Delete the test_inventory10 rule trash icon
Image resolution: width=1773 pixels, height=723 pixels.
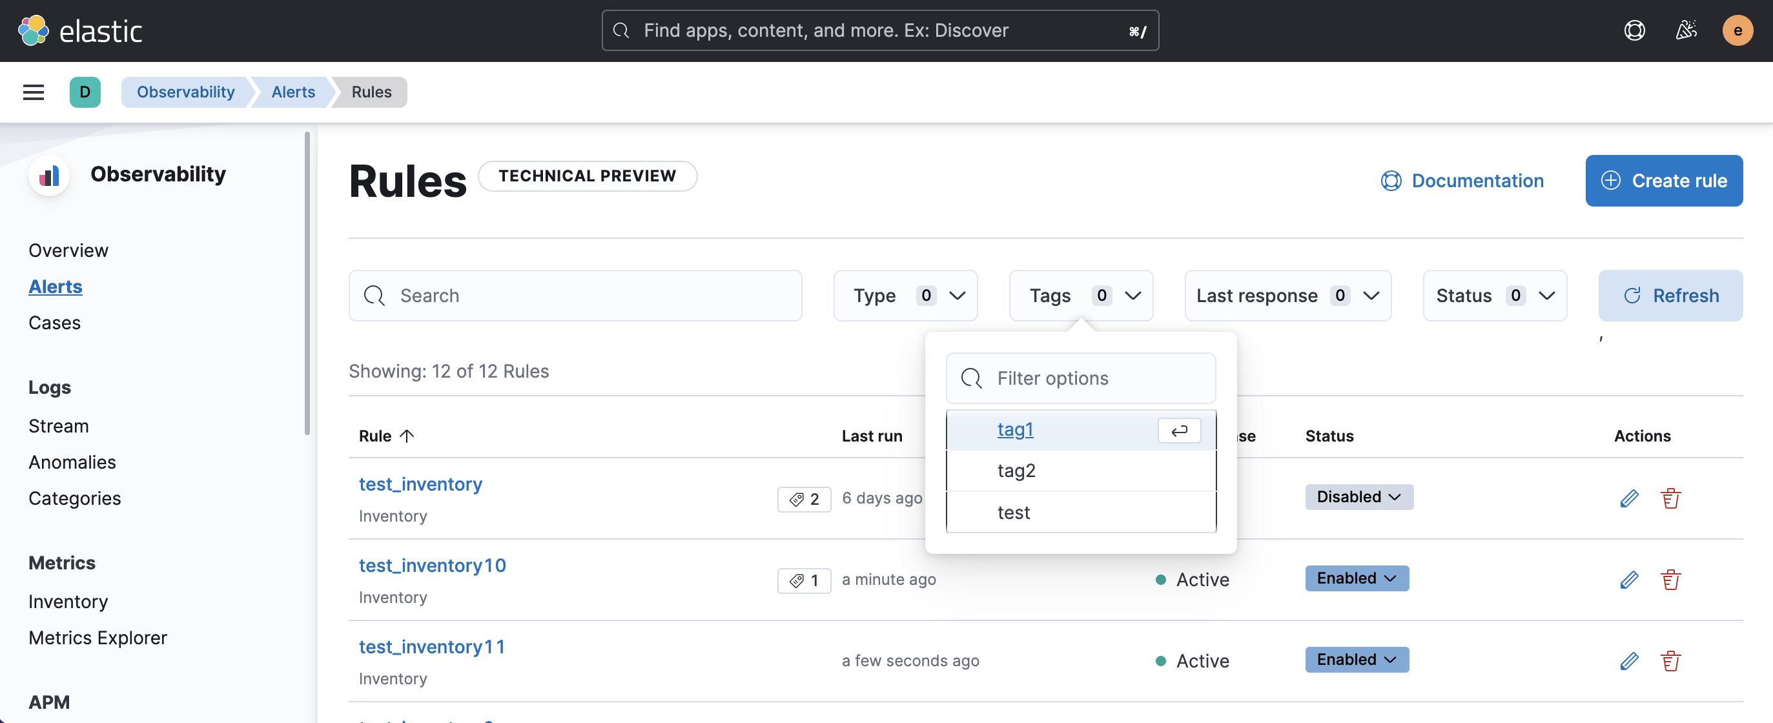click(x=1670, y=579)
